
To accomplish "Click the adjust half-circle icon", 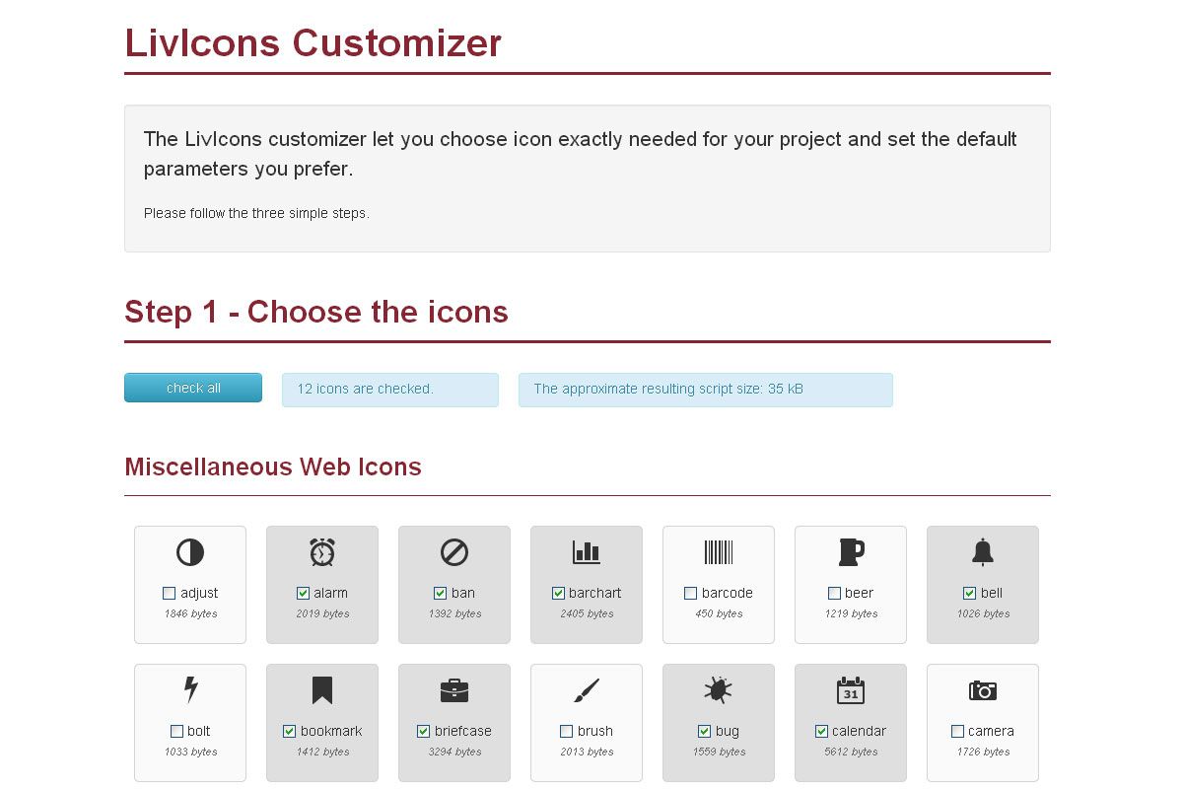I will [190, 552].
